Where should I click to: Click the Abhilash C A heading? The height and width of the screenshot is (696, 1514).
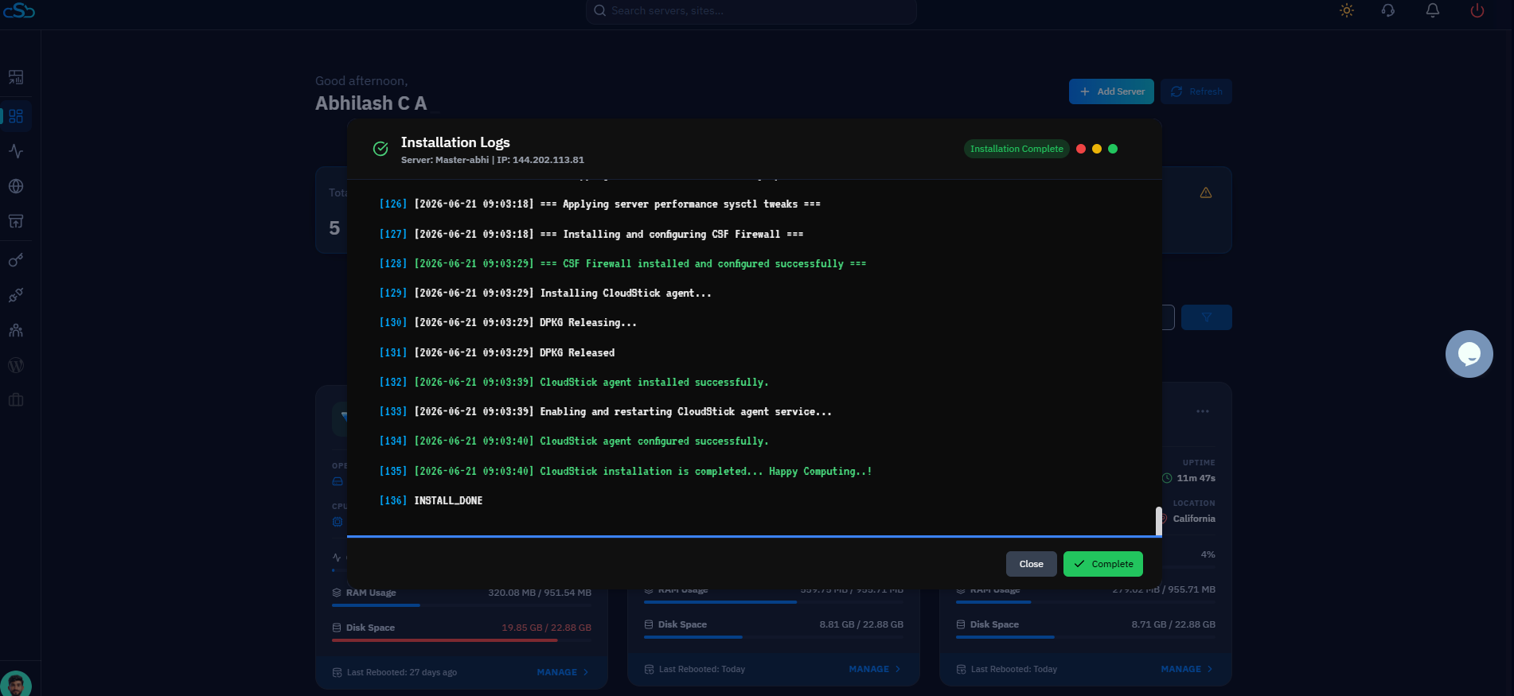point(371,103)
